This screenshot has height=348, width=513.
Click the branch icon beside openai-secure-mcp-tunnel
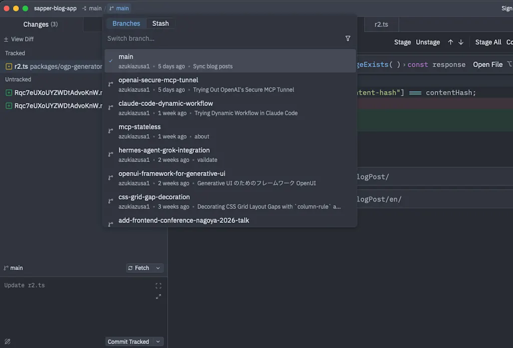pyautogui.click(x=111, y=84)
